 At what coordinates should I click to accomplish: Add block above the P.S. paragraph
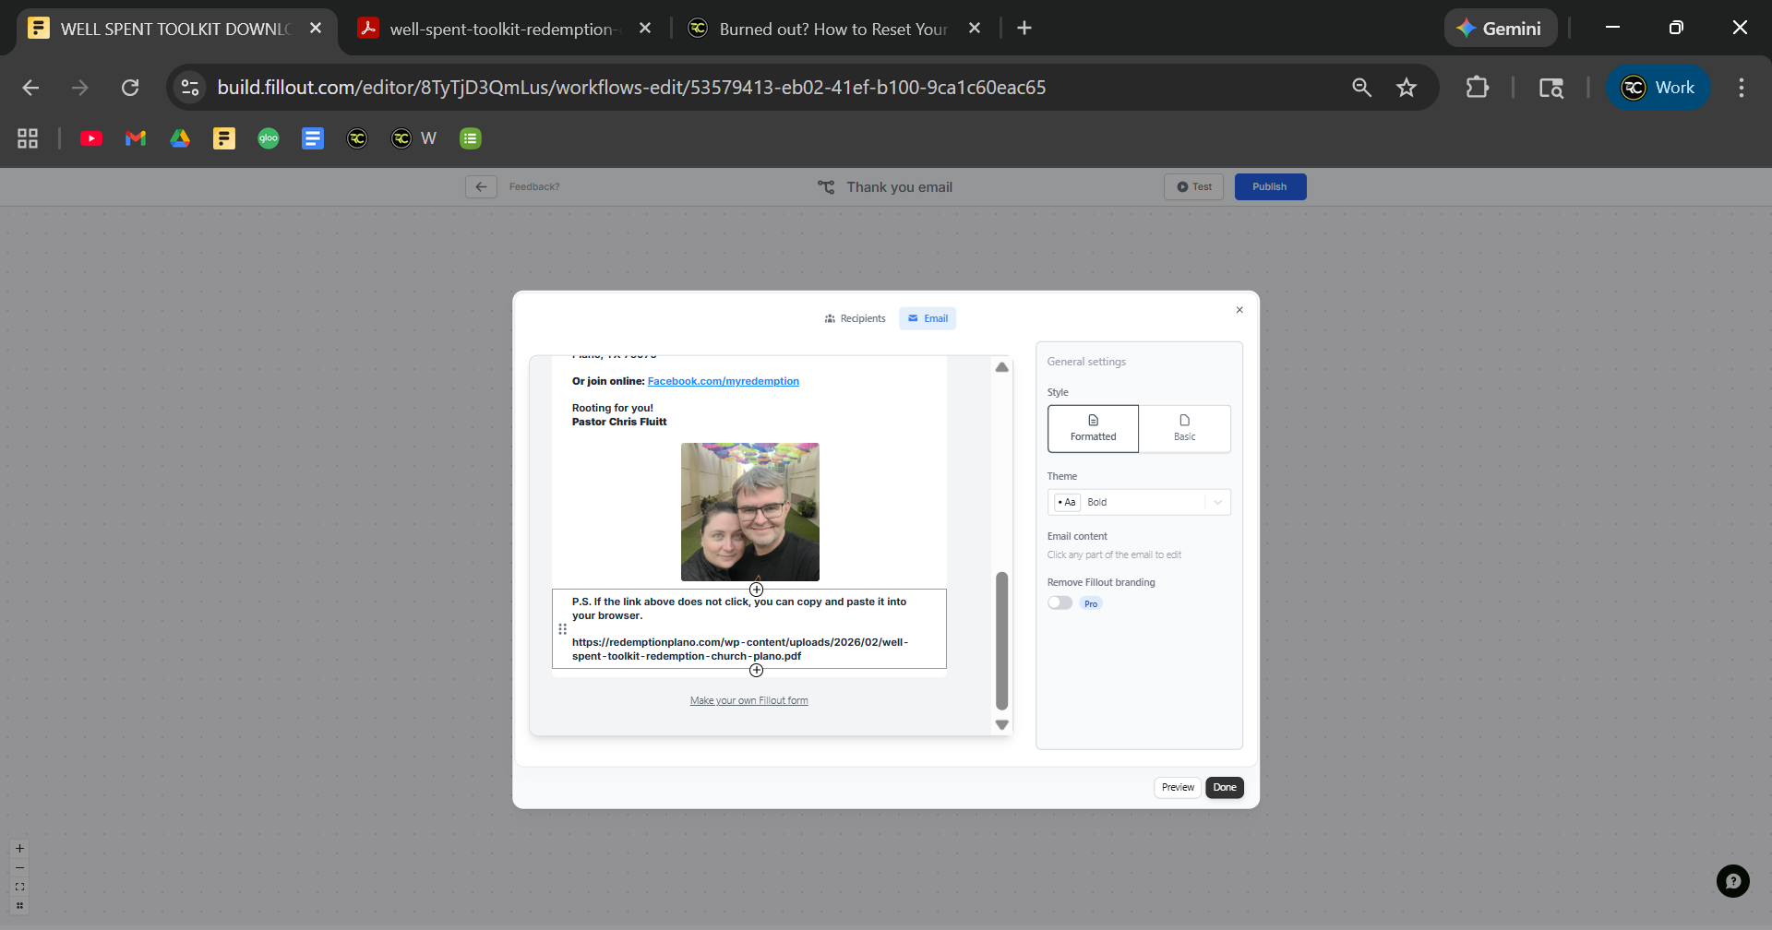[756, 590]
